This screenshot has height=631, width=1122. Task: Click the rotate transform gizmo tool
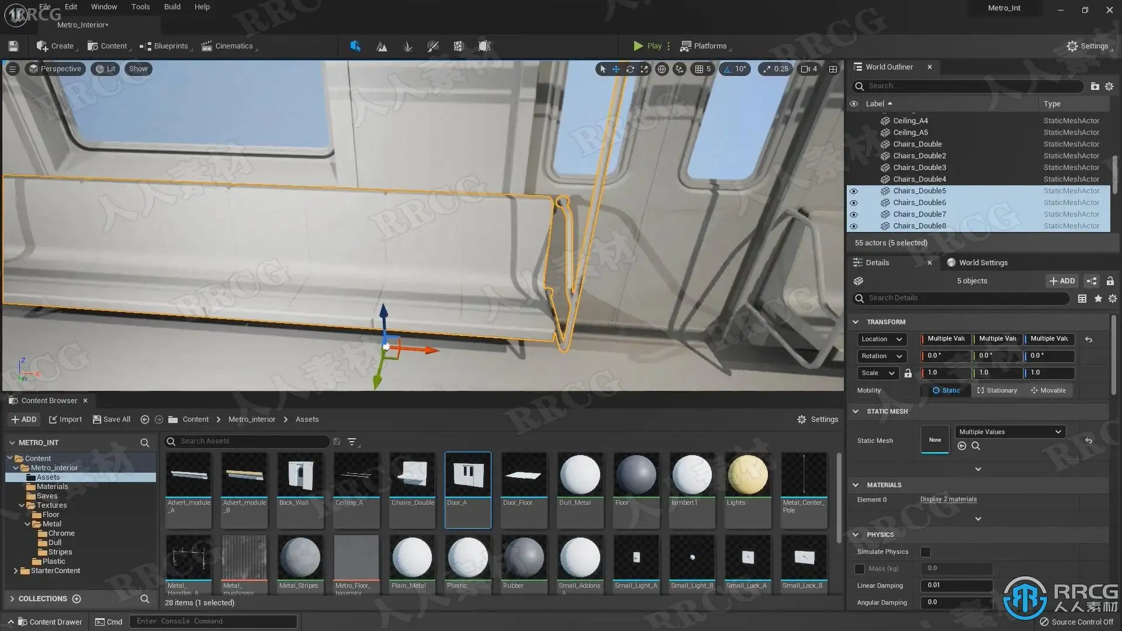coord(630,69)
